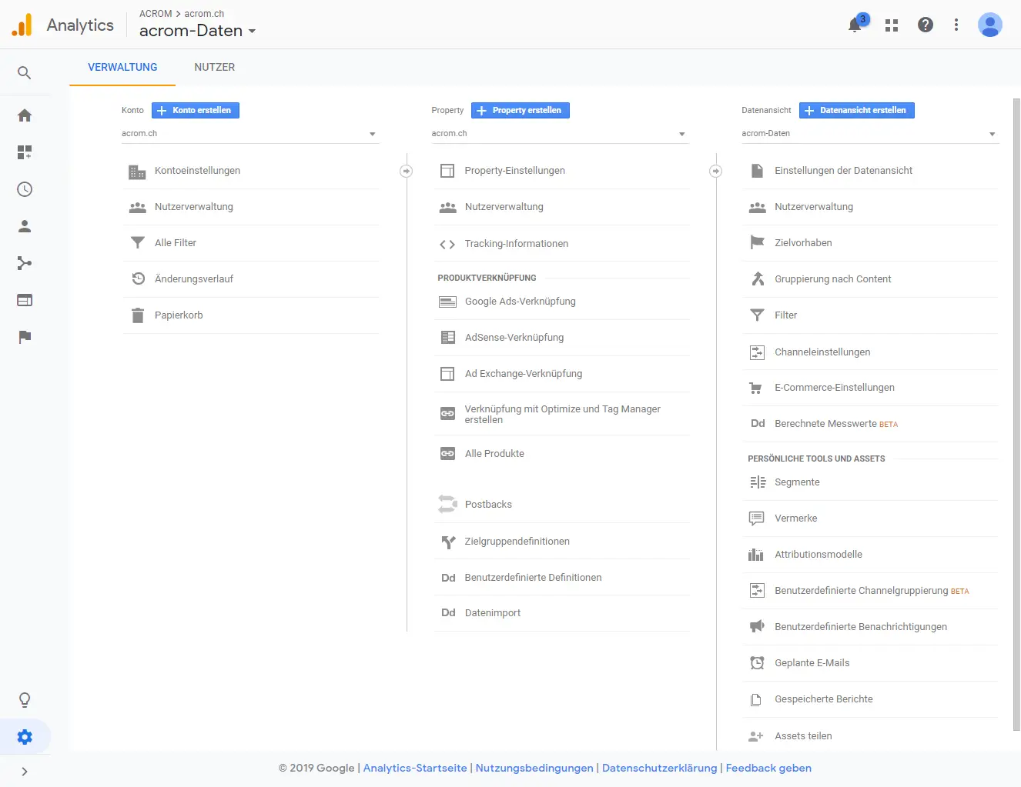Open the Konto selector for acrom.ch
The height and width of the screenshot is (787, 1021).
pos(249,133)
